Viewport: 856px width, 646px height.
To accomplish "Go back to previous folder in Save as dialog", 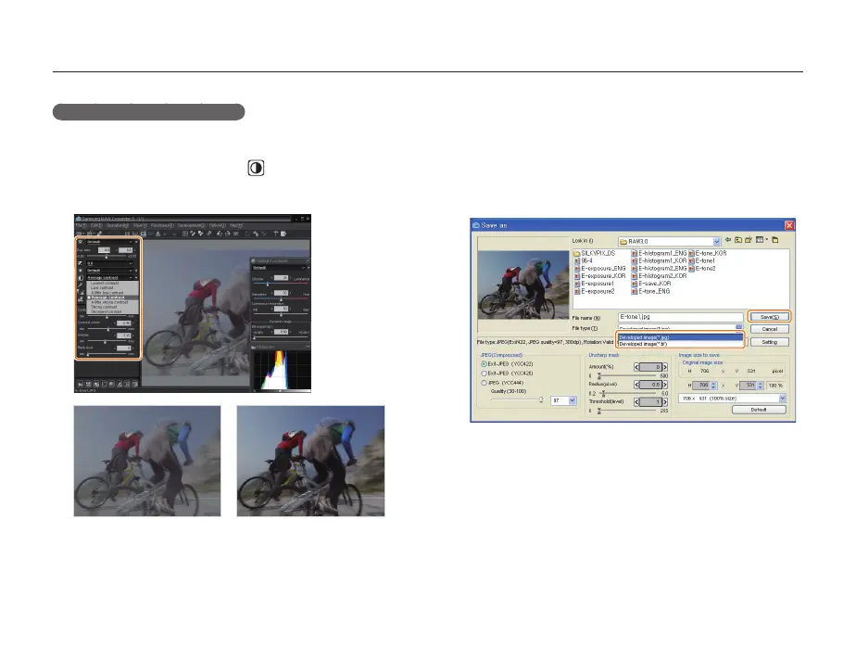I will (x=728, y=240).
